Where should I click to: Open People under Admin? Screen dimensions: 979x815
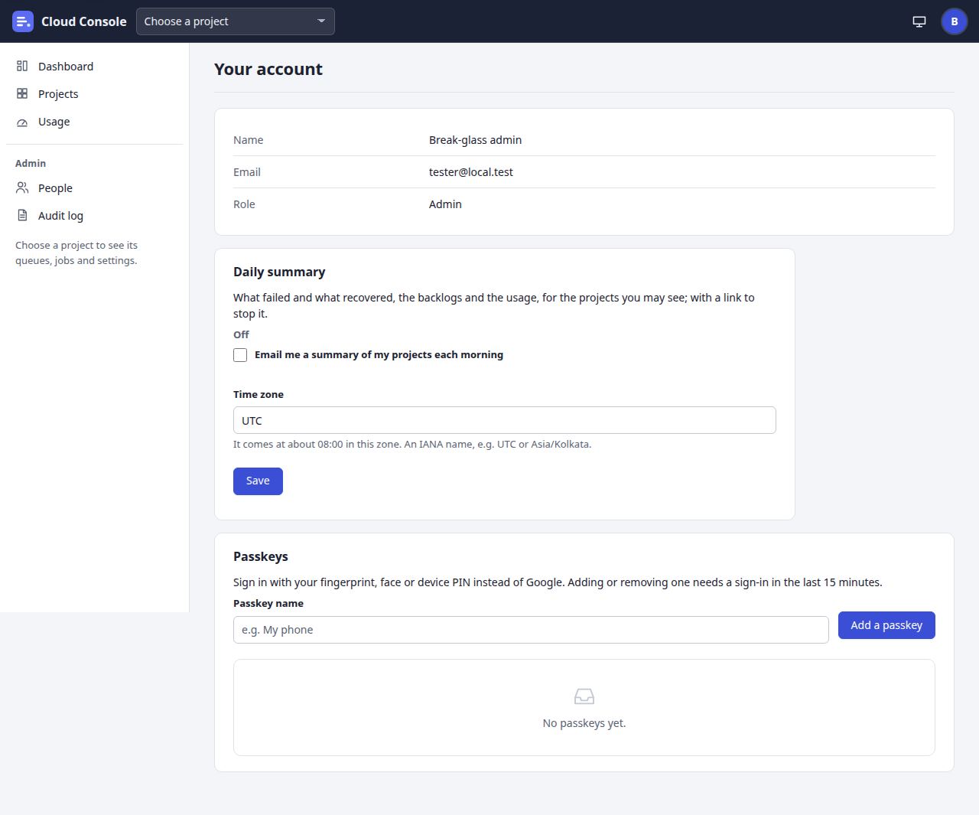[95, 188]
